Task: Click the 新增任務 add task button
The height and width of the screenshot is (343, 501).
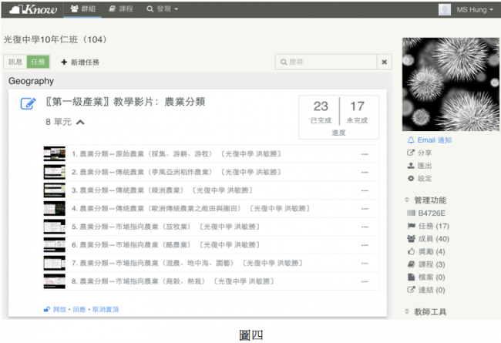Action: click(x=79, y=62)
